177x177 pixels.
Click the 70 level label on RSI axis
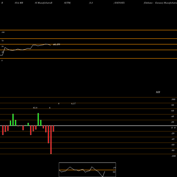point(2,41)
